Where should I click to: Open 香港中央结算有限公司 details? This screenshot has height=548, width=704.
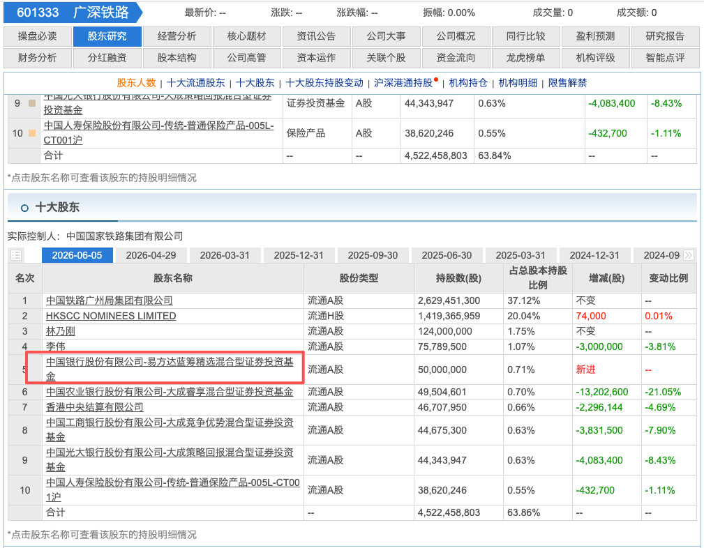pyautogui.click(x=95, y=407)
